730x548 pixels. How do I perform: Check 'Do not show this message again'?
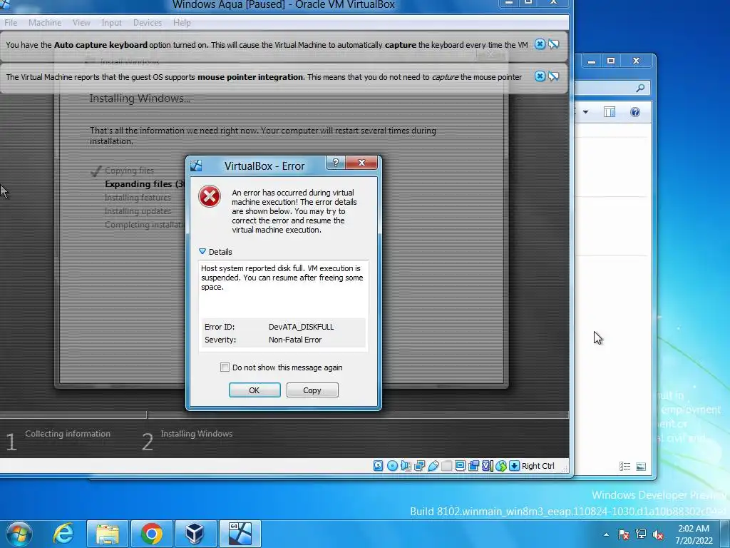(225, 367)
